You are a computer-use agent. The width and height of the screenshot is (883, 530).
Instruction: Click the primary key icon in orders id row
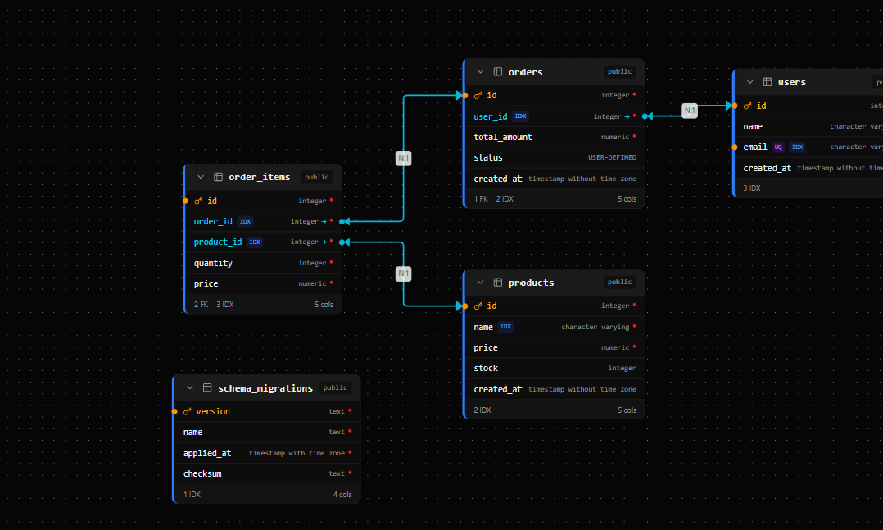click(x=478, y=95)
